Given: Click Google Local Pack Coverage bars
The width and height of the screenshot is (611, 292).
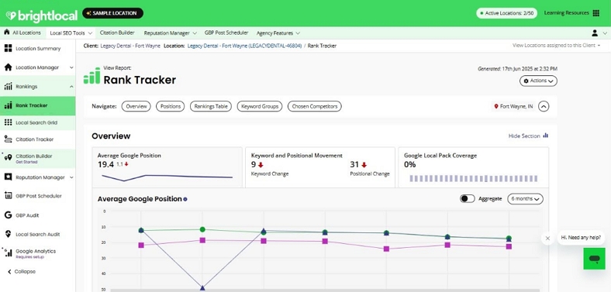Looking at the screenshot, I should tap(474, 178).
